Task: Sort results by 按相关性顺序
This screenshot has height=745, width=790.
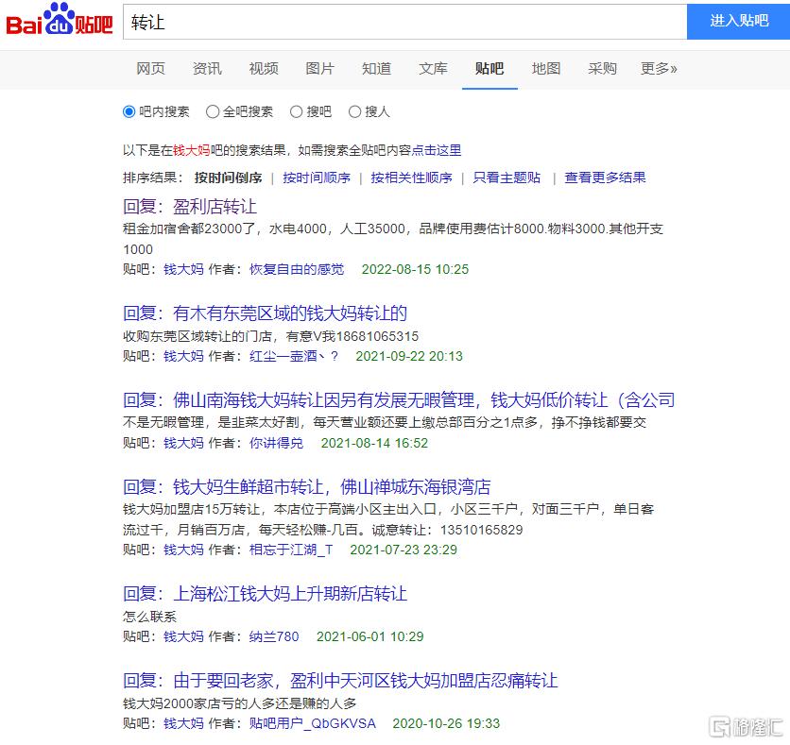Action: pyautogui.click(x=411, y=178)
